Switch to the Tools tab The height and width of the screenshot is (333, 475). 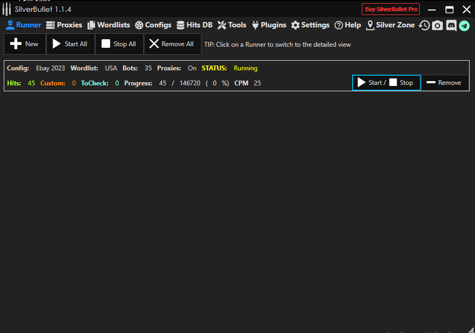pos(232,25)
